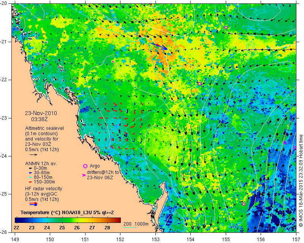304x243 pixels.
Task: Click the 0.5m/s (1kt 12h) text under HF radar
Action: (42, 199)
